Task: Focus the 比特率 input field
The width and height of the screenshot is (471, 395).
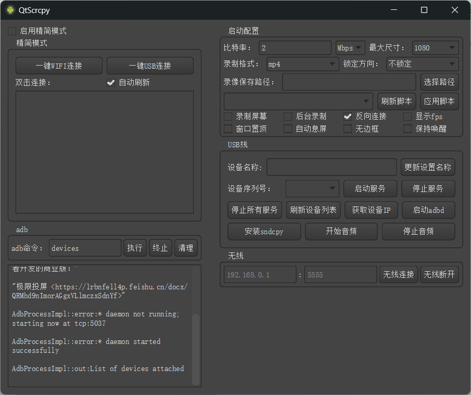Action: pyautogui.click(x=295, y=48)
